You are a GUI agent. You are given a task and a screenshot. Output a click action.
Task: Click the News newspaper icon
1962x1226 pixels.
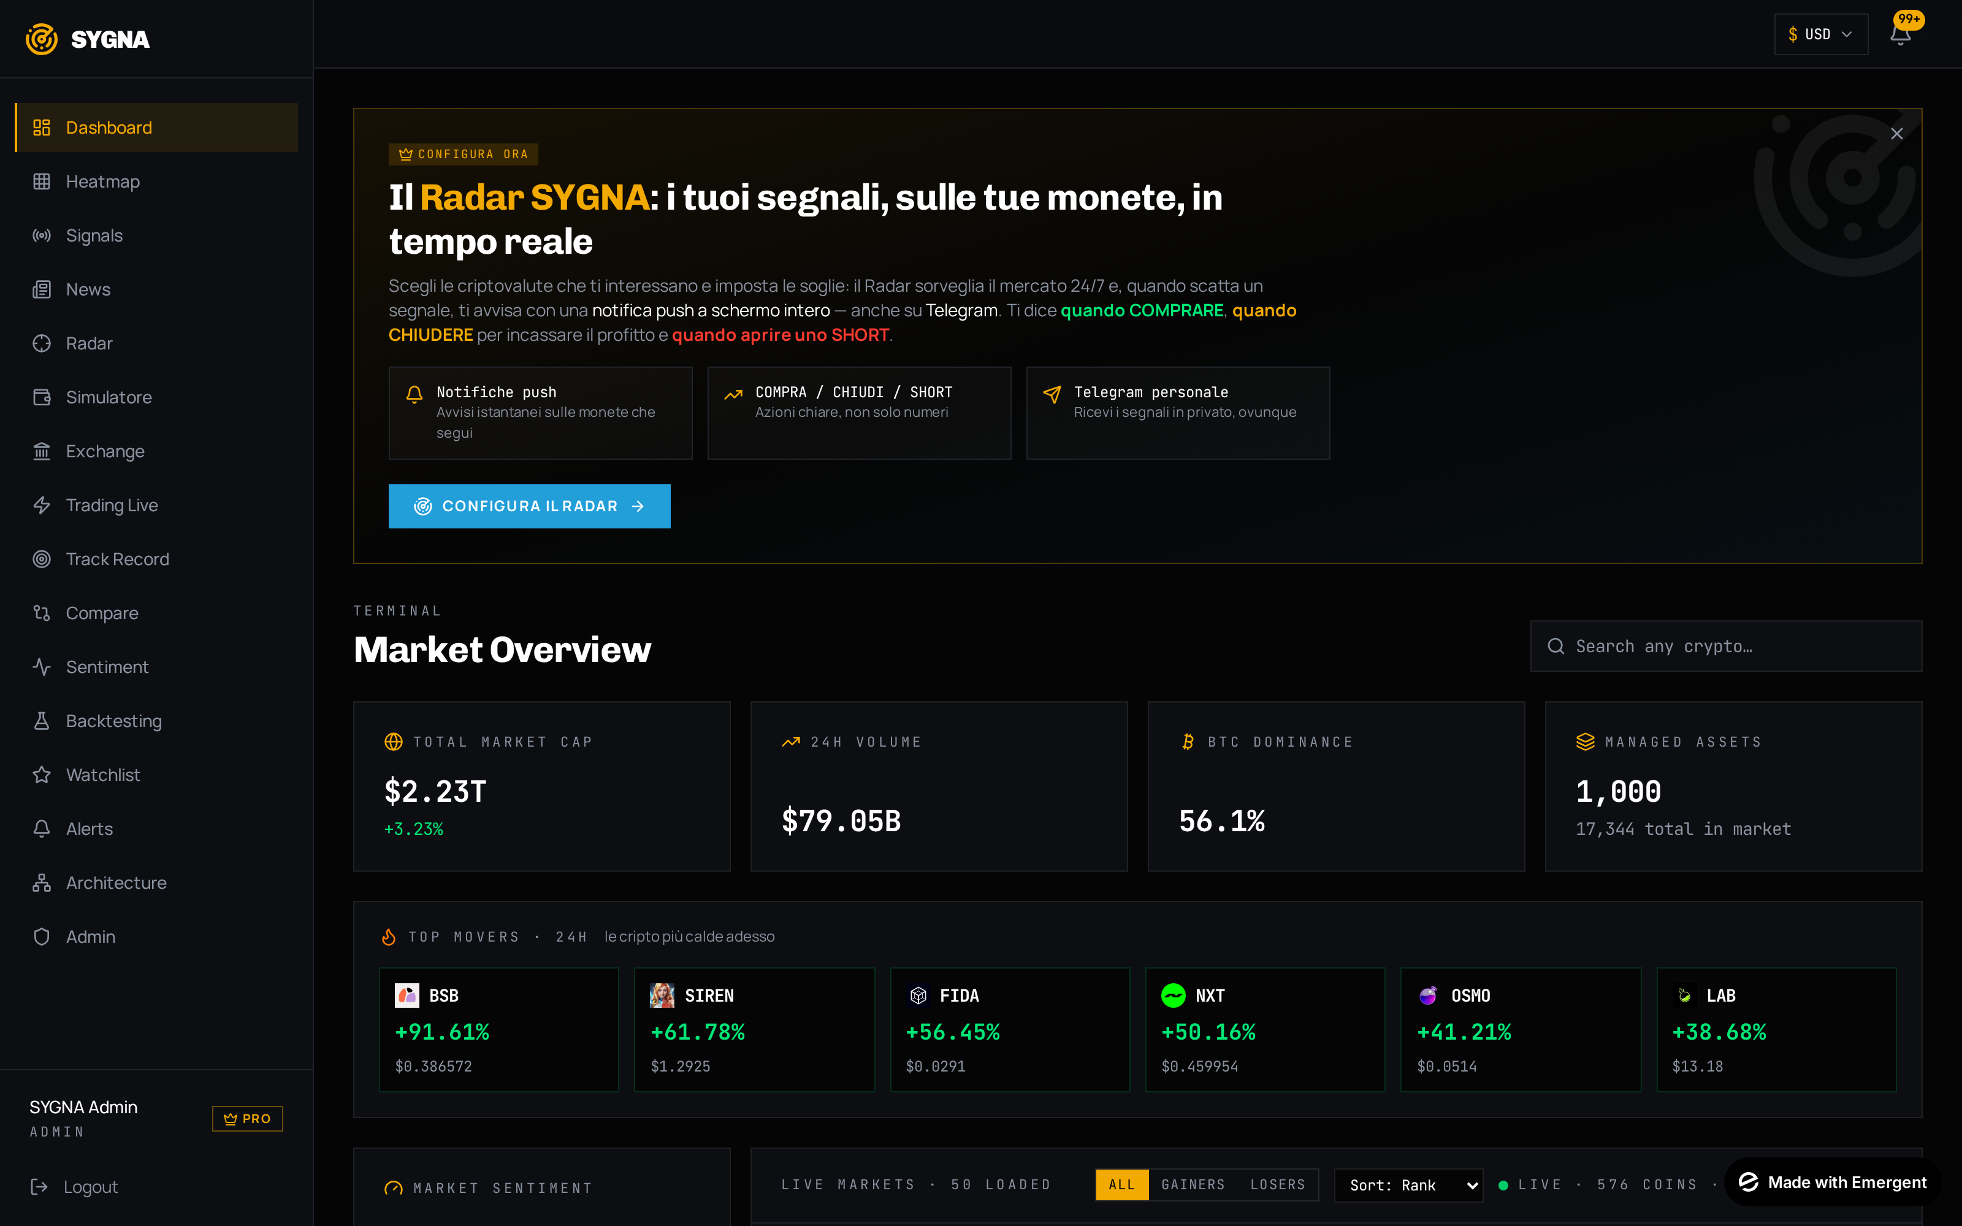tap(41, 289)
